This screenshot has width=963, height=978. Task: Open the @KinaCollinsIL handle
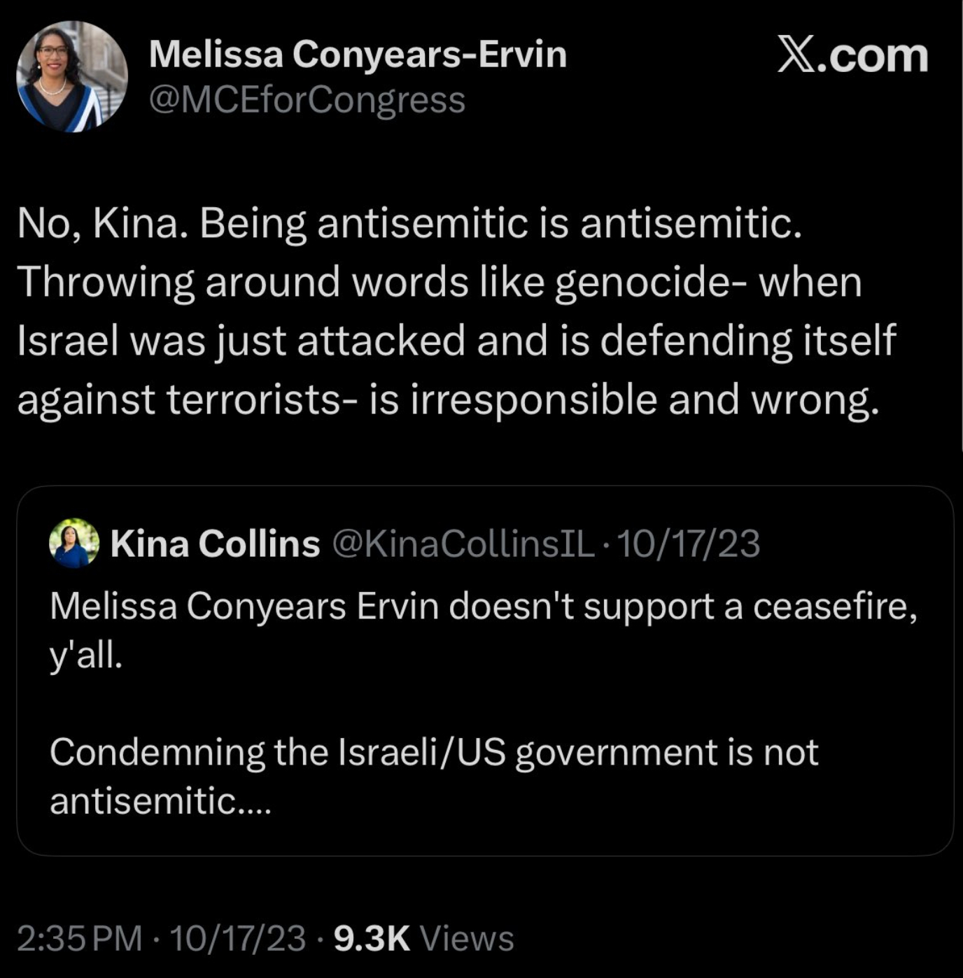(463, 544)
